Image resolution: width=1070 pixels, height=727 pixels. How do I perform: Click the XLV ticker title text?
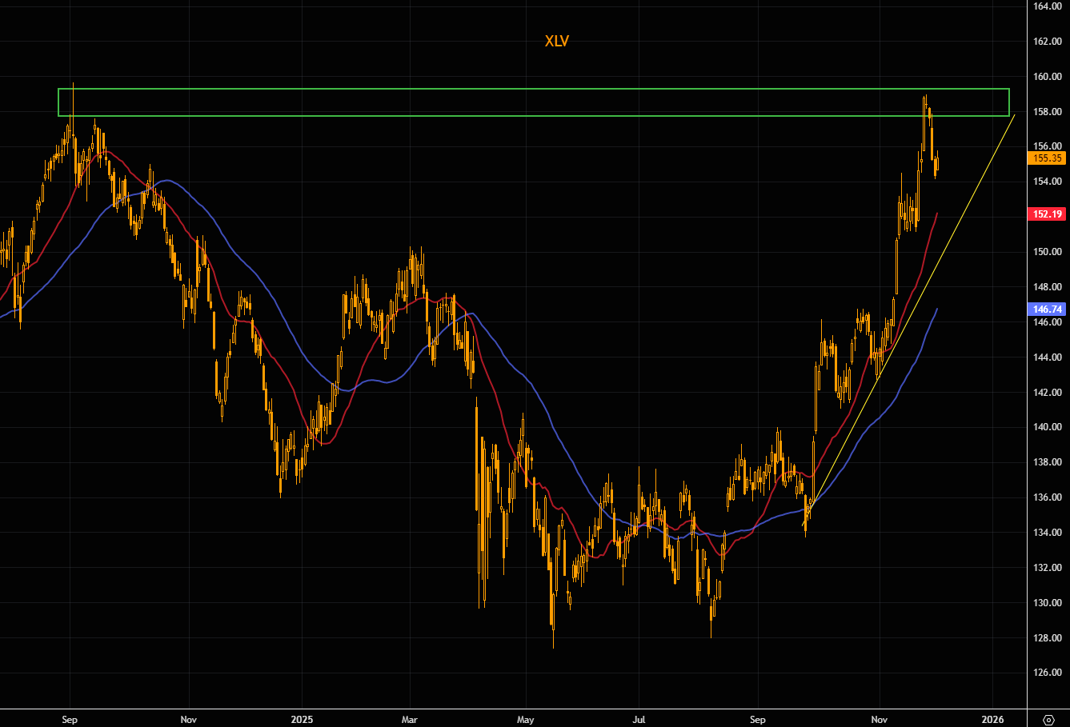point(557,42)
